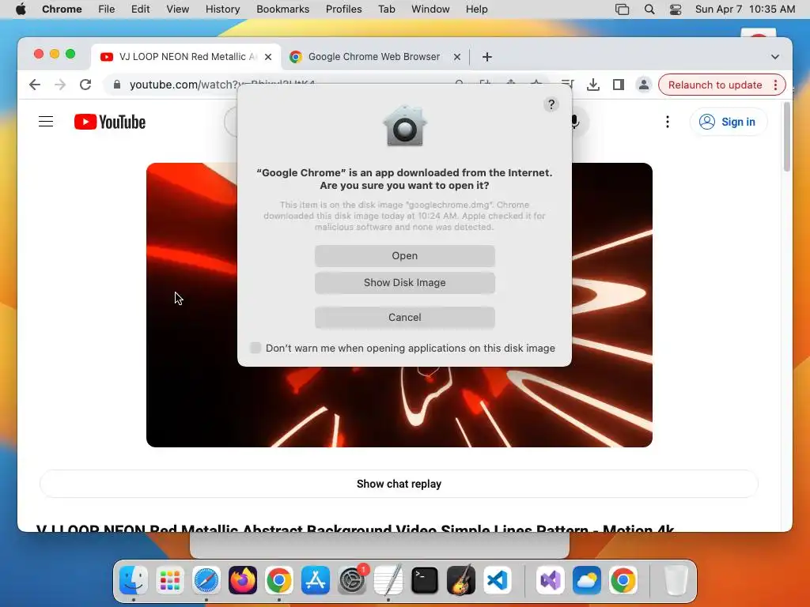Viewport: 810px width, 607px height.
Task: Toggle the Chrome side panel icon
Action: tap(619, 85)
